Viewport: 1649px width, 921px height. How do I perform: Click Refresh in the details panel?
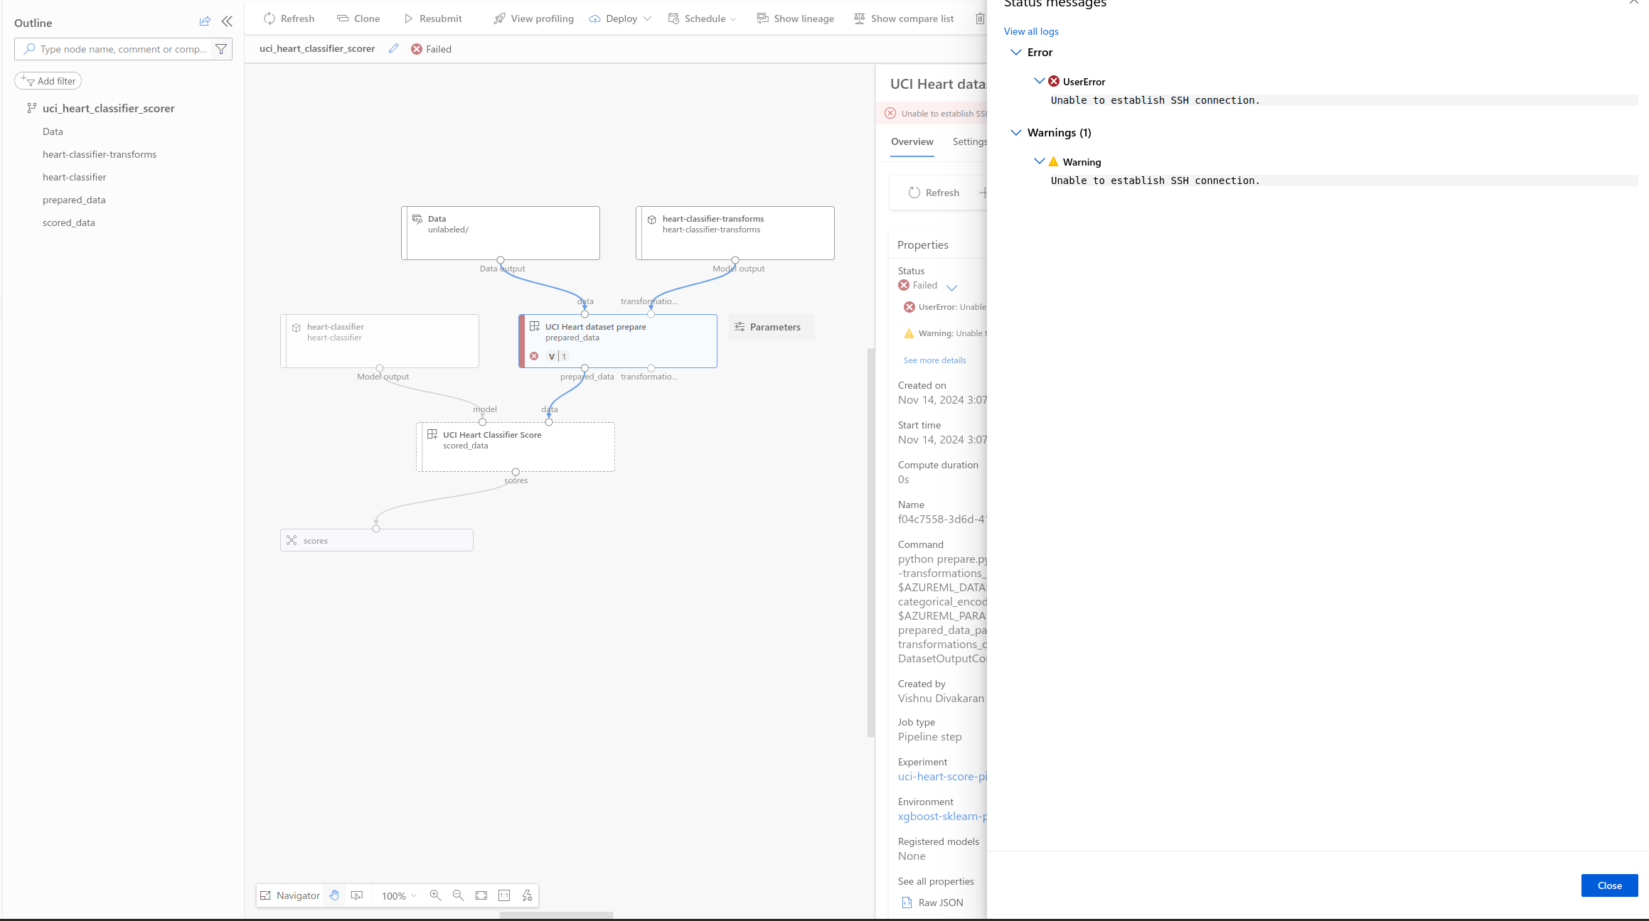934,193
